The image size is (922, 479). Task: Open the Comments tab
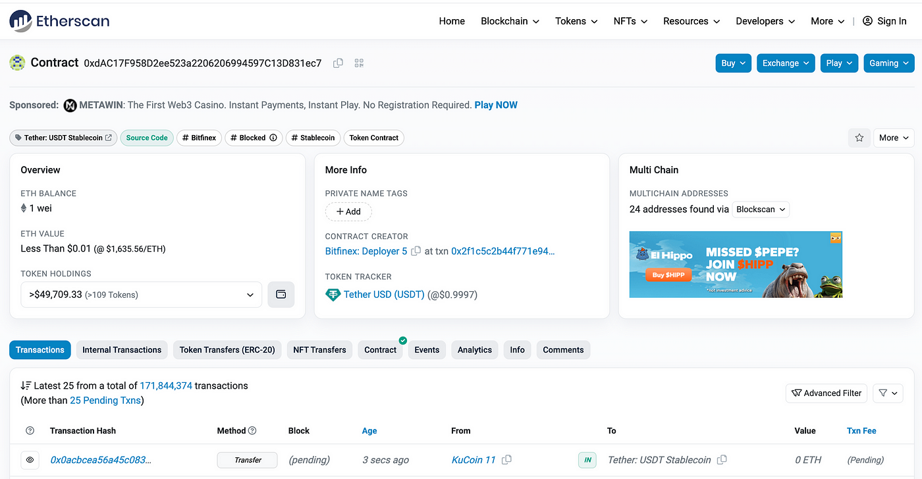pos(563,350)
